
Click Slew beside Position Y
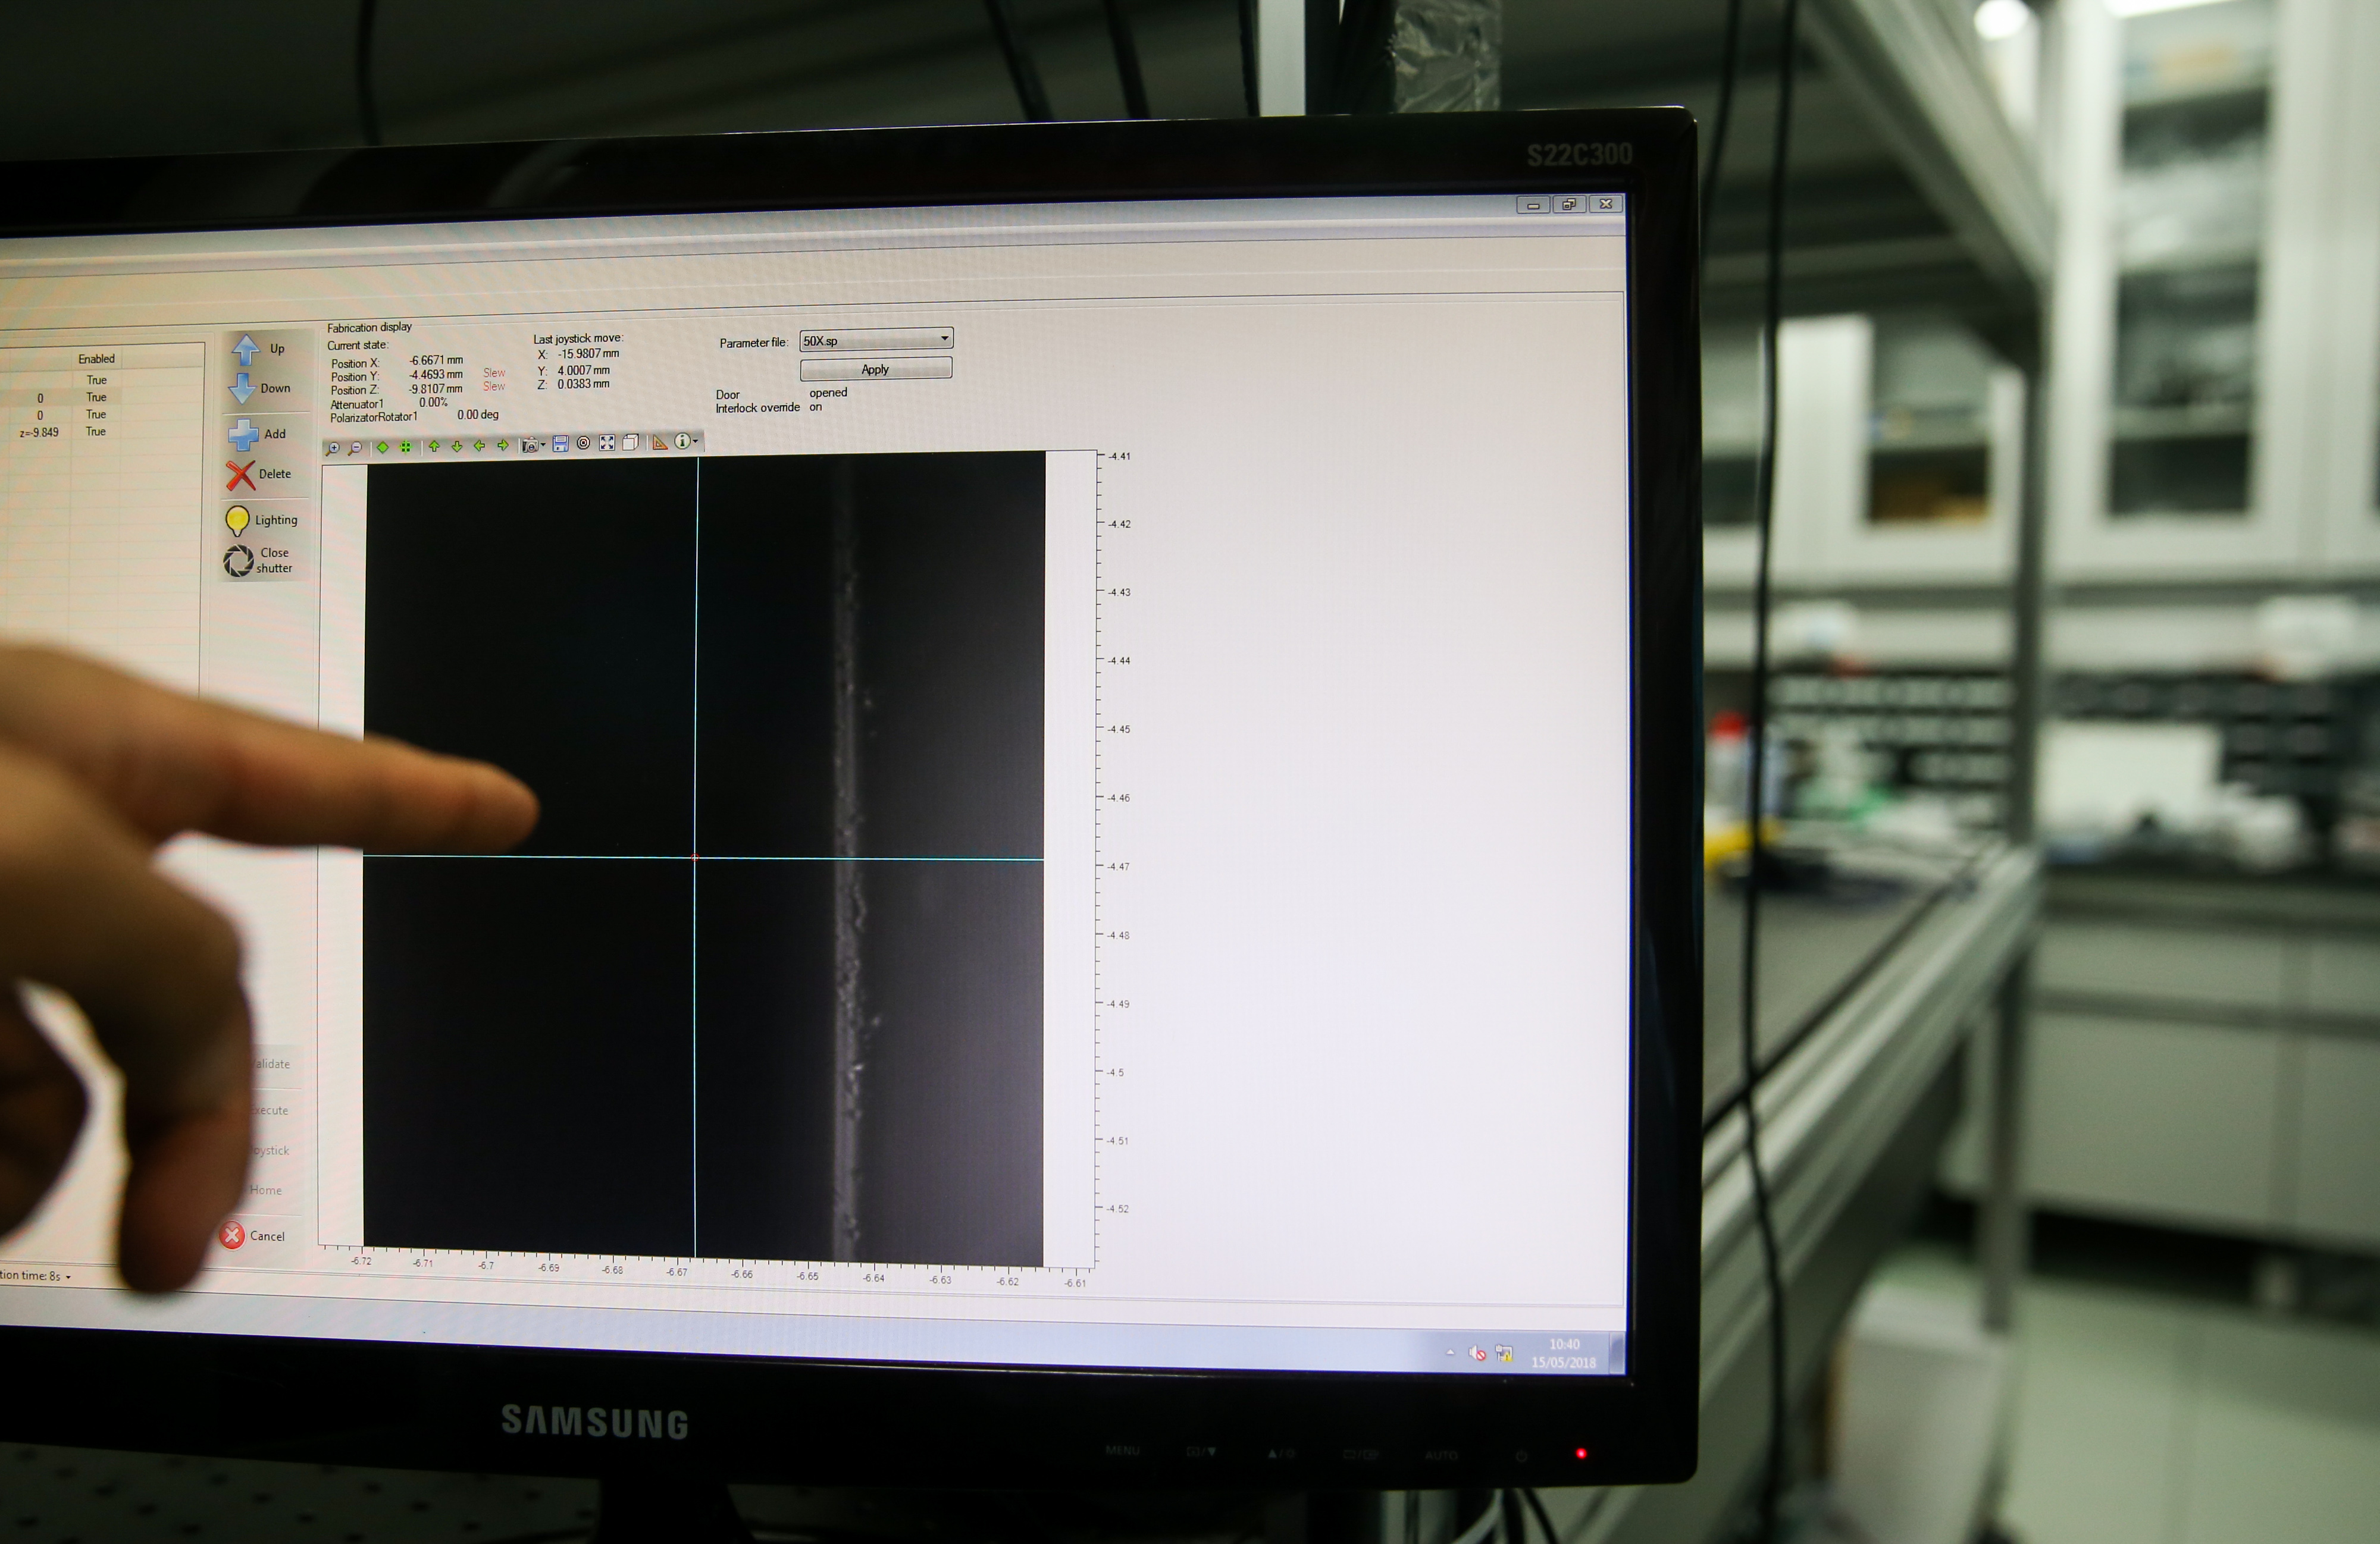[x=494, y=373]
